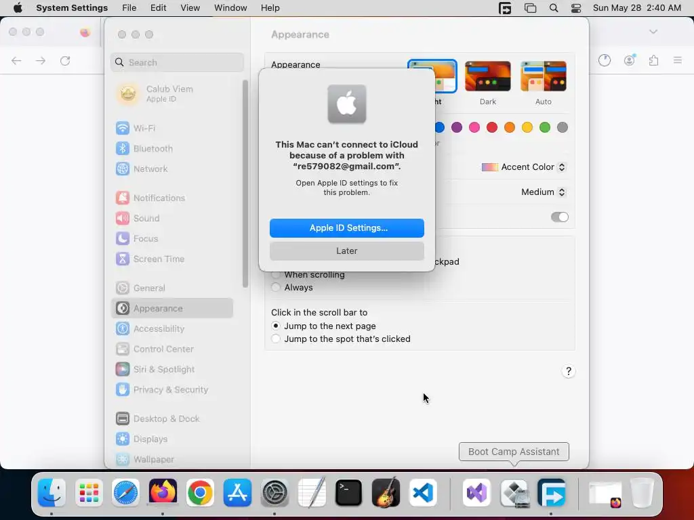Choose the purple accent color
The height and width of the screenshot is (520, 694).
[x=457, y=127]
